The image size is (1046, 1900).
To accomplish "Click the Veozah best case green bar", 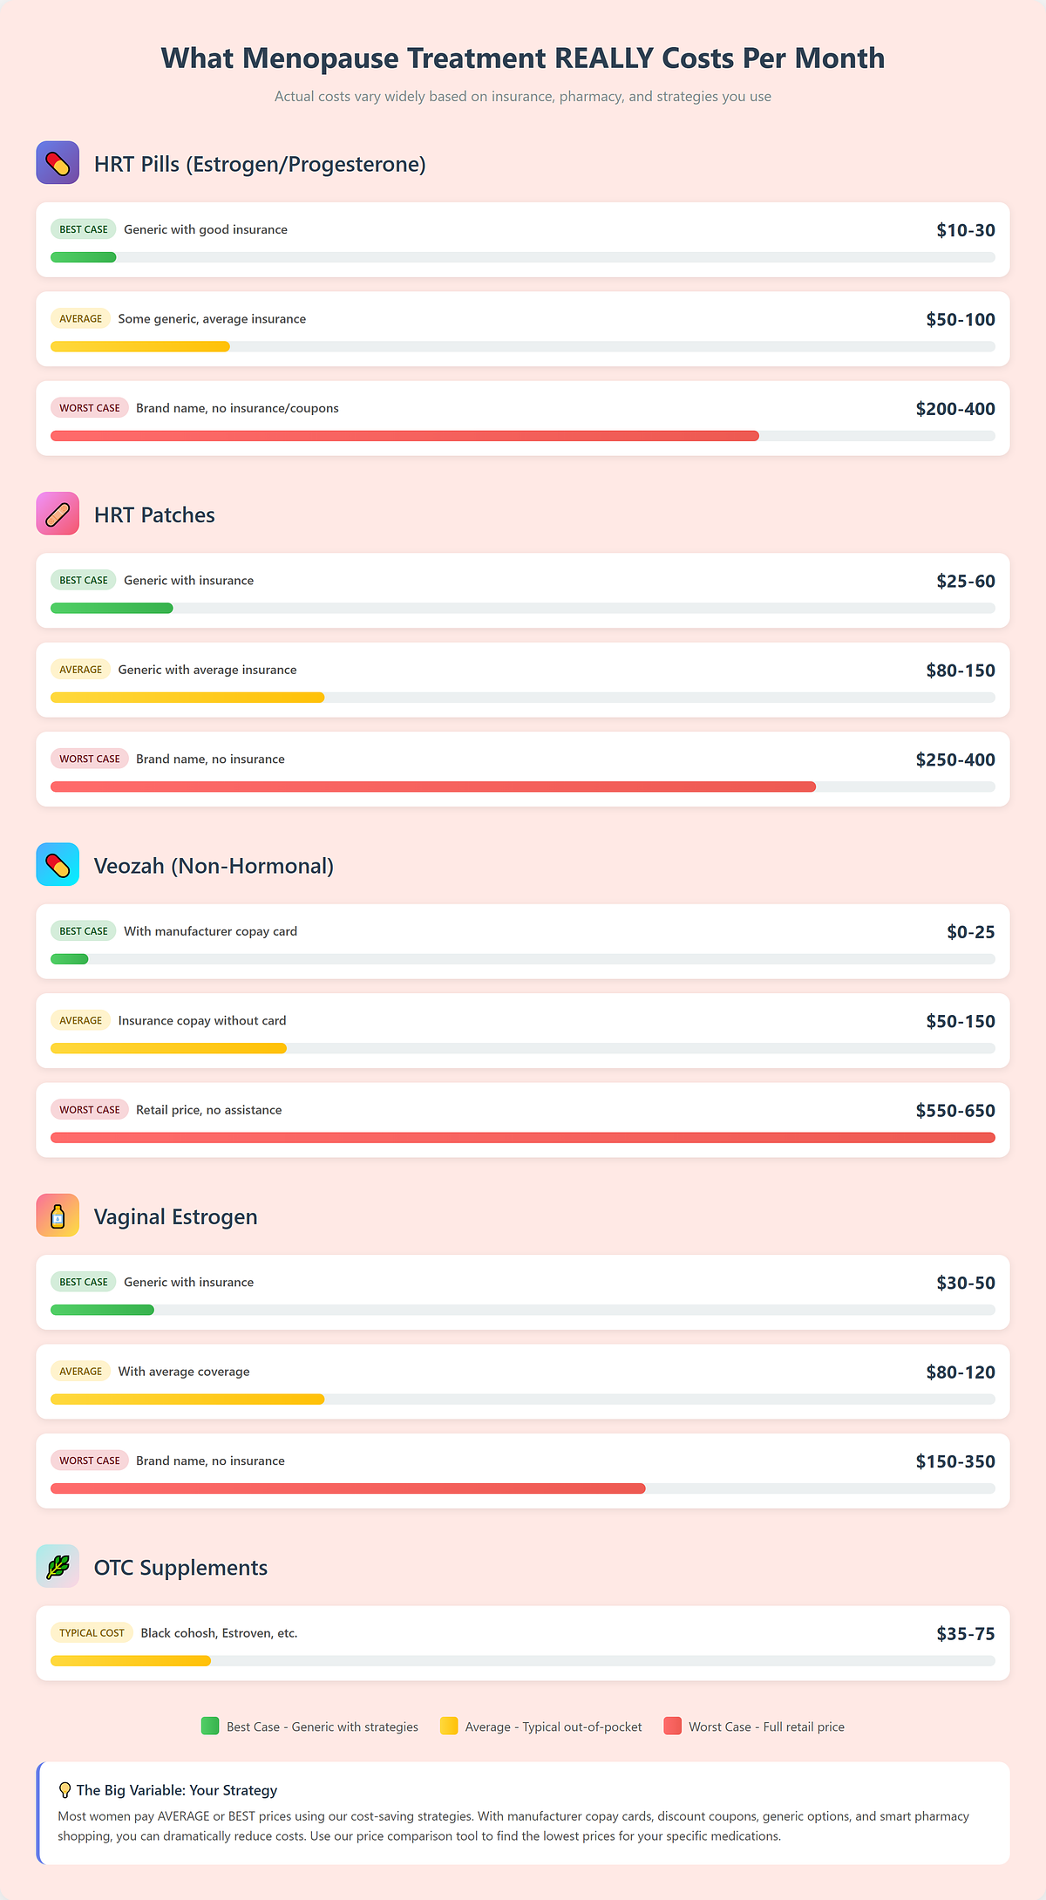I will [x=70, y=959].
